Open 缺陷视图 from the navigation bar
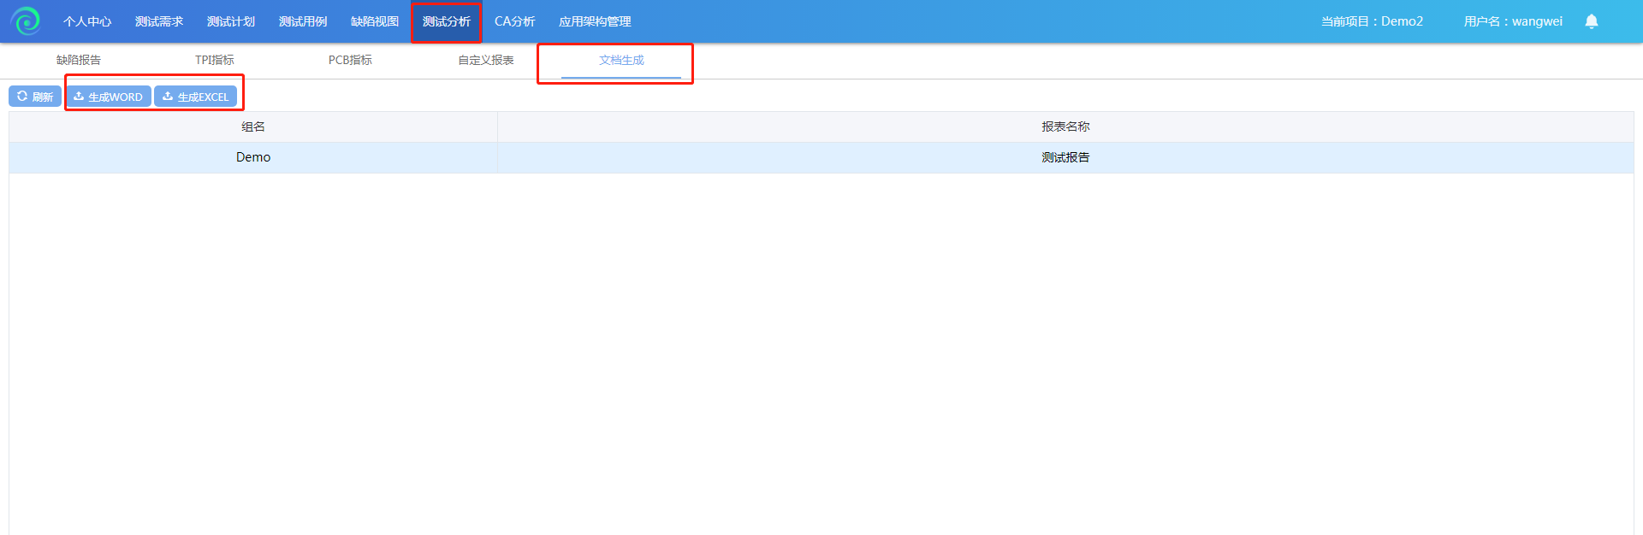This screenshot has height=535, width=1643. [375, 21]
